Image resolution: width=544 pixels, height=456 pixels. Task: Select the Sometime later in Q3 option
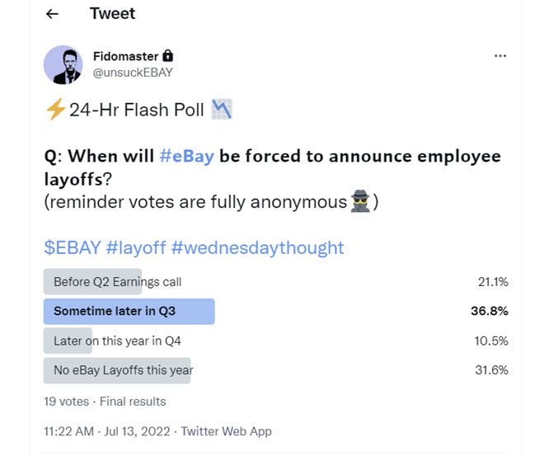[115, 312]
